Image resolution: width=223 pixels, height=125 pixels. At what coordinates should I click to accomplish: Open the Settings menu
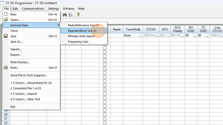pos(53,9)
